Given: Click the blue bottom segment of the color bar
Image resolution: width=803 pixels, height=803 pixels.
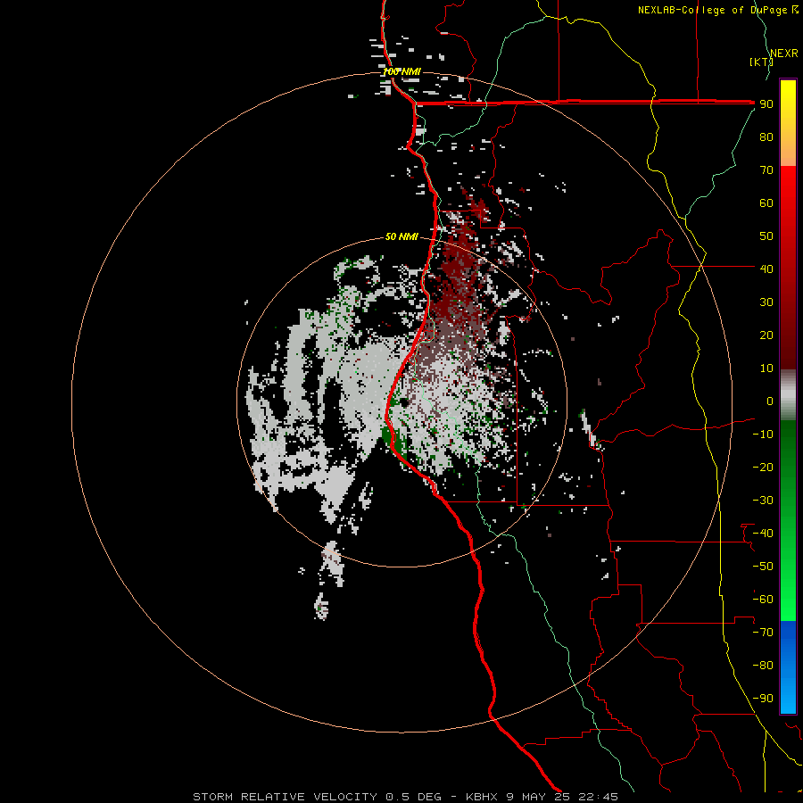Looking at the screenshot, I should click(x=788, y=667).
